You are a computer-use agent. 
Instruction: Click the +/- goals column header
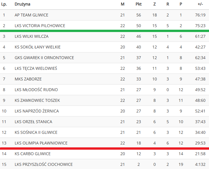point(200,4)
